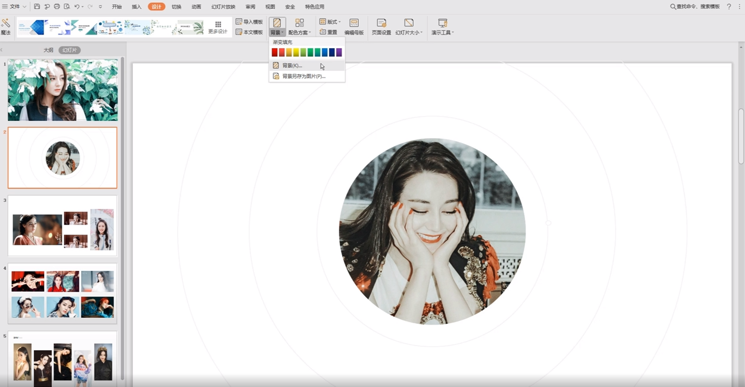Open the 演示工具 dropdown

click(x=443, y=27)
